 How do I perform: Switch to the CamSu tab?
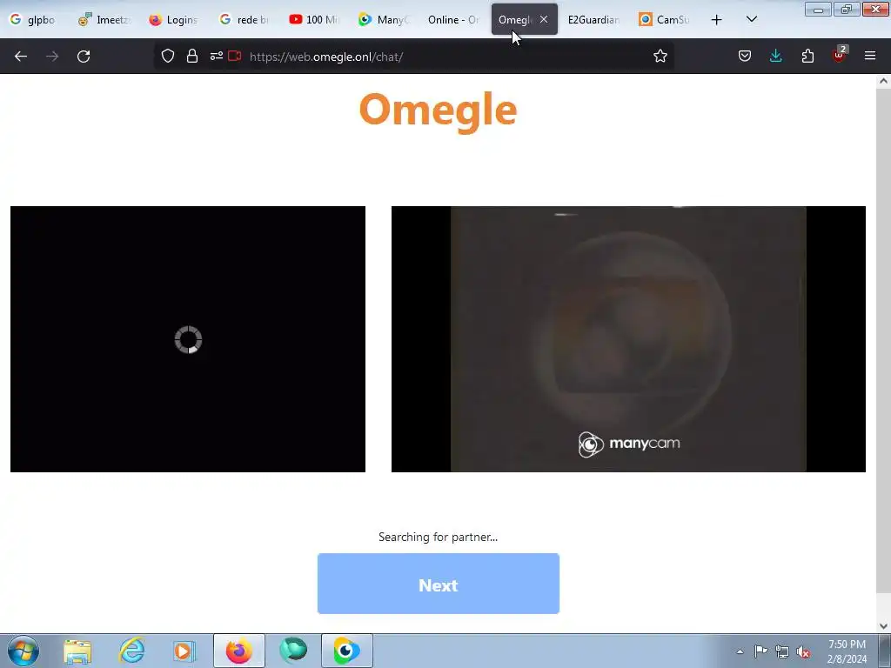pos(664,20)
